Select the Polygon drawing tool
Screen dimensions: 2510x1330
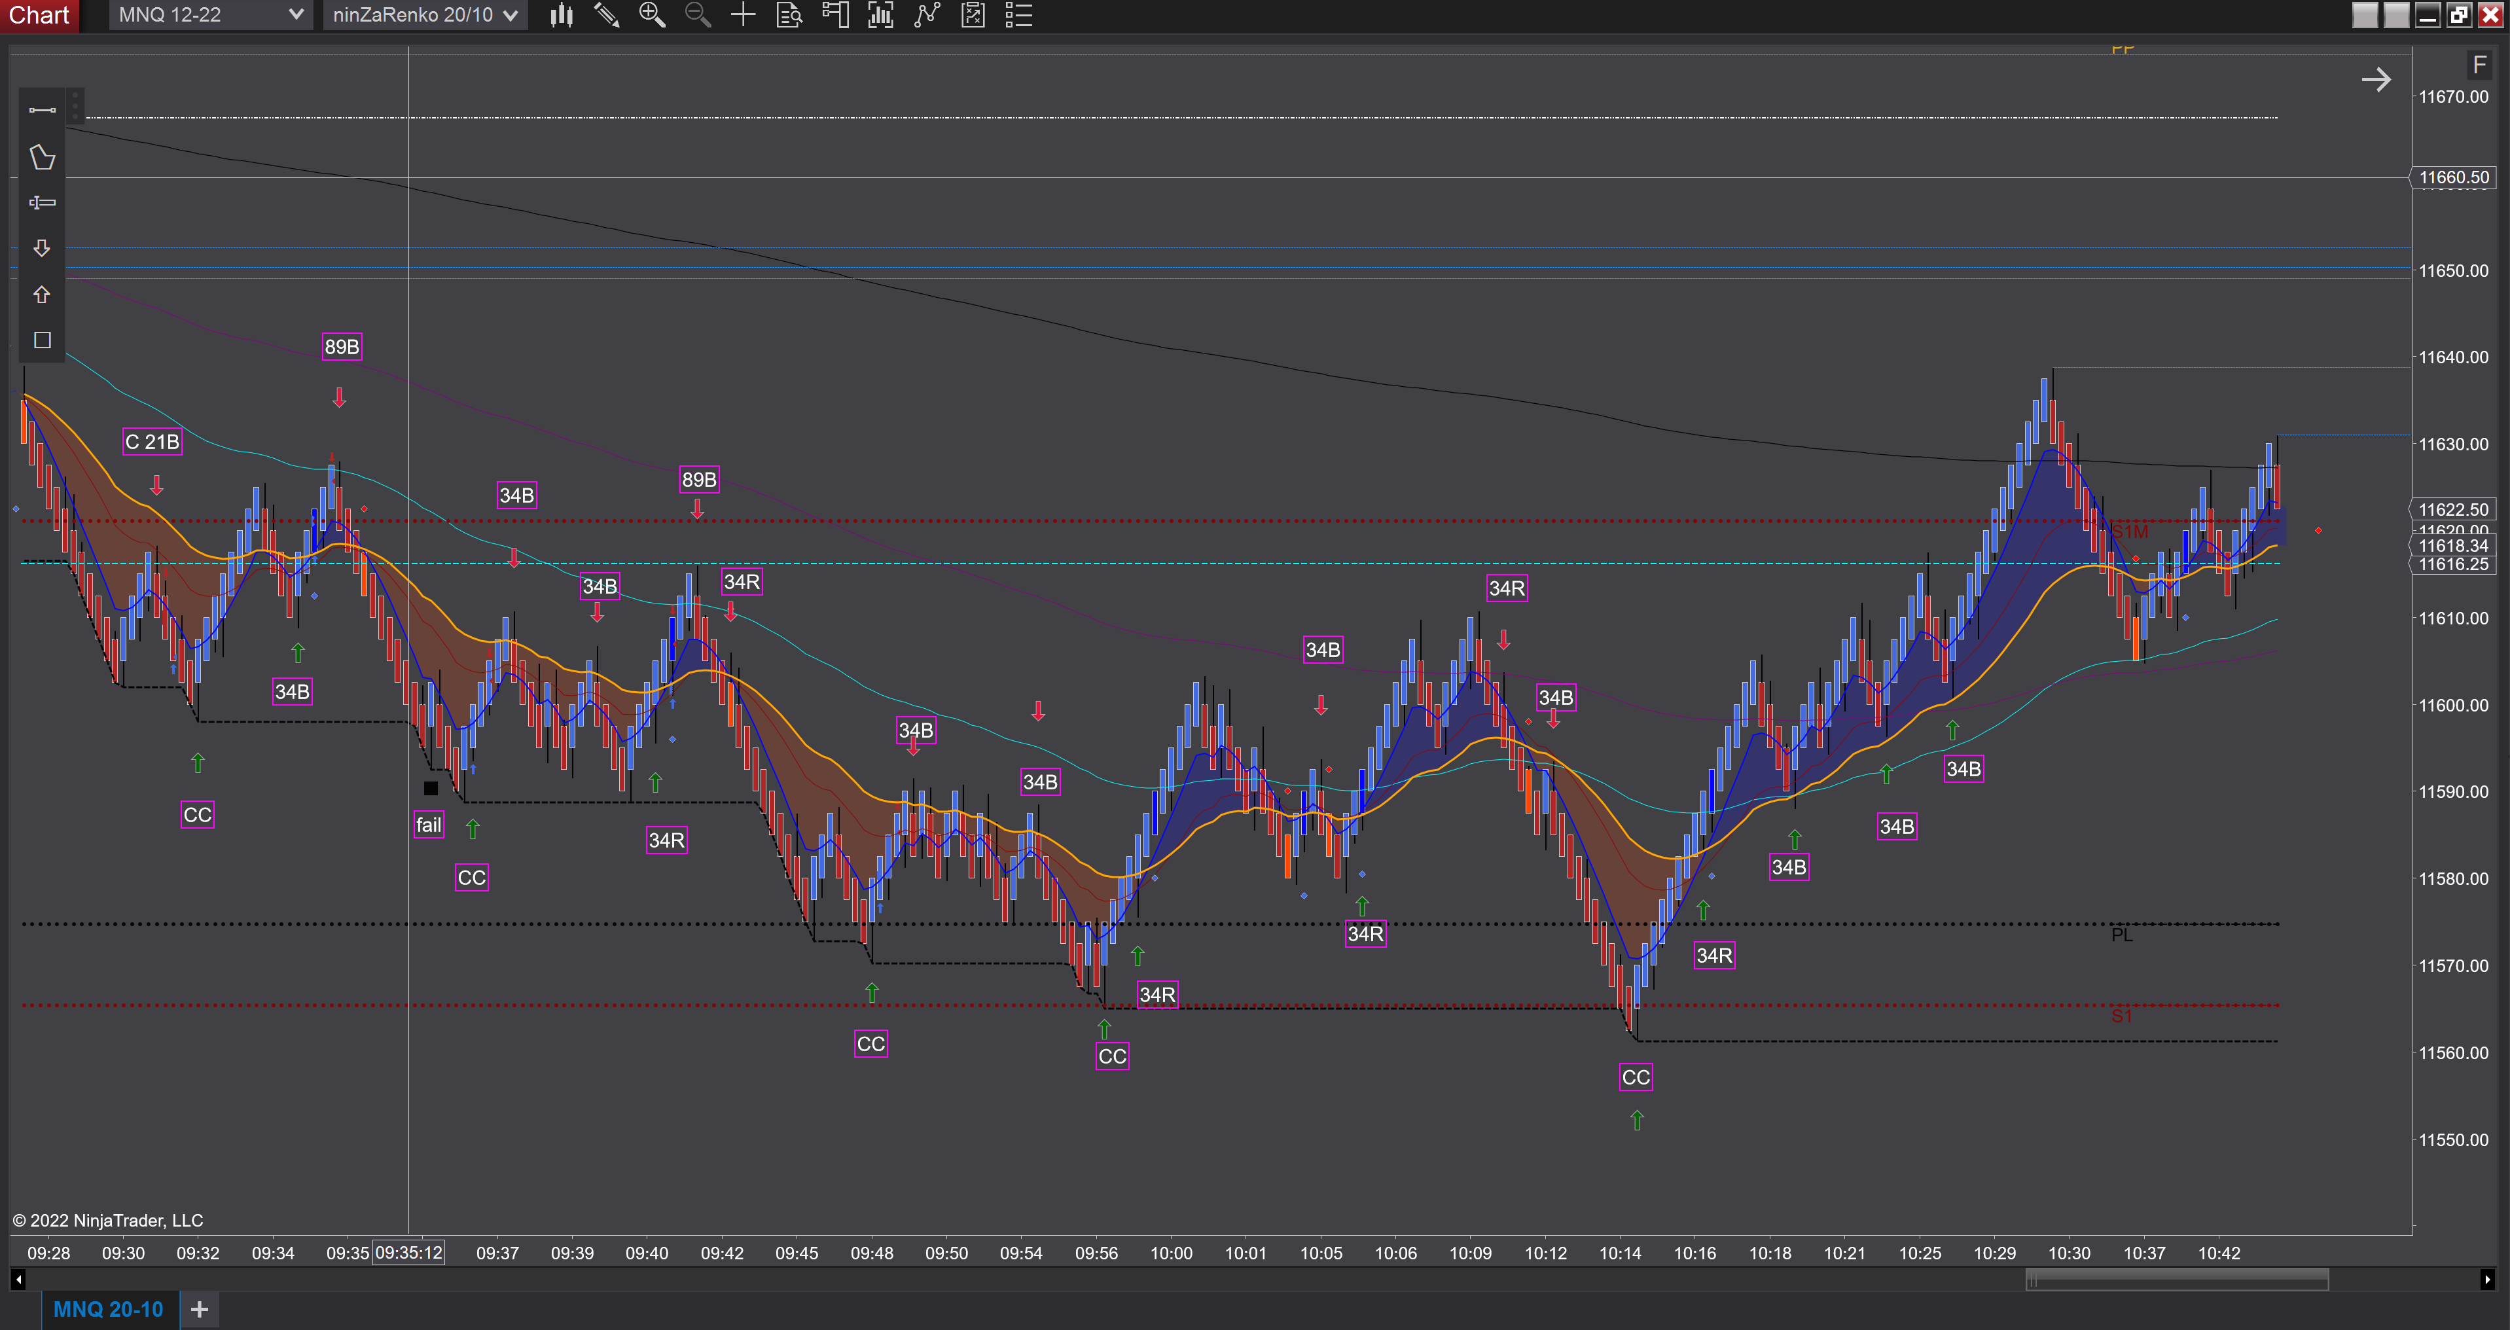(x=42, y=157)
